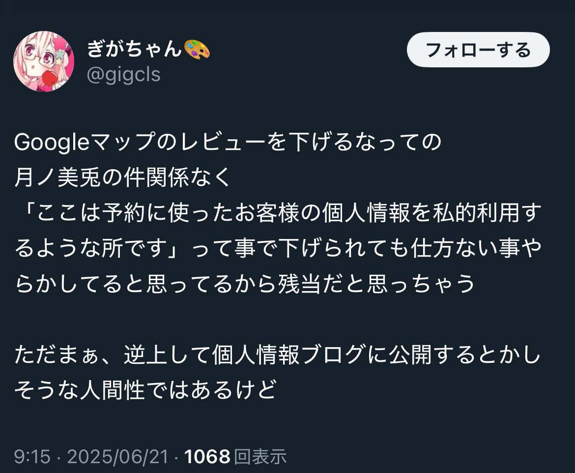Click the 9:15 post time
The height and width of the screenshot is (473, 575).
pos(32,457)
